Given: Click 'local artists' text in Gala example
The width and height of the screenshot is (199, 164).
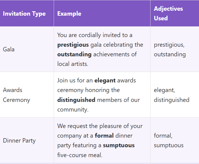Looking at the screenshot, I should pos(73,64).
